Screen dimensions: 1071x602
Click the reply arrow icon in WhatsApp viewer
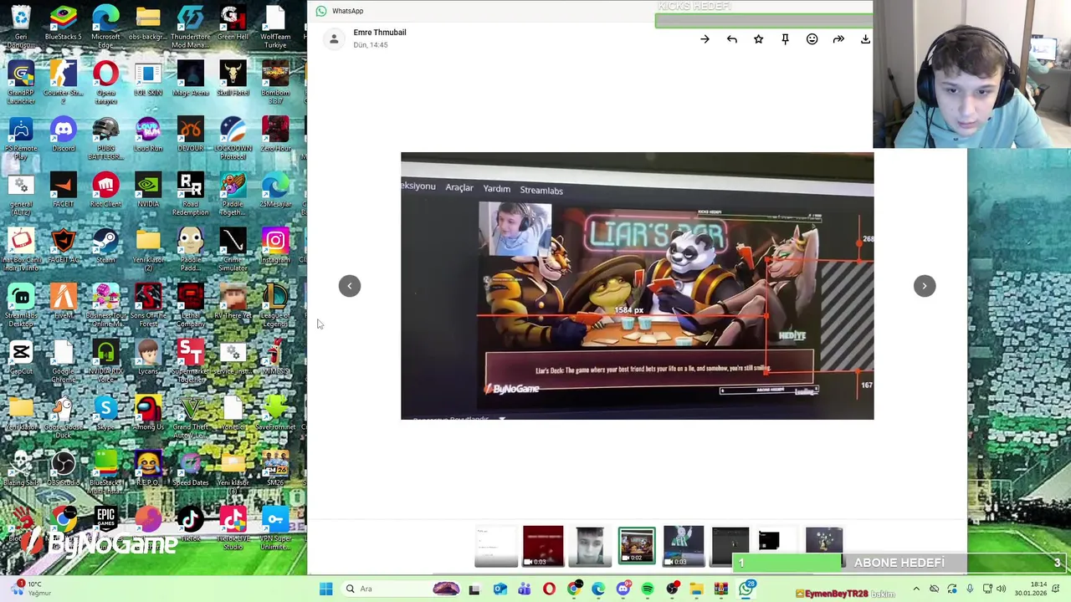(732, 39)
